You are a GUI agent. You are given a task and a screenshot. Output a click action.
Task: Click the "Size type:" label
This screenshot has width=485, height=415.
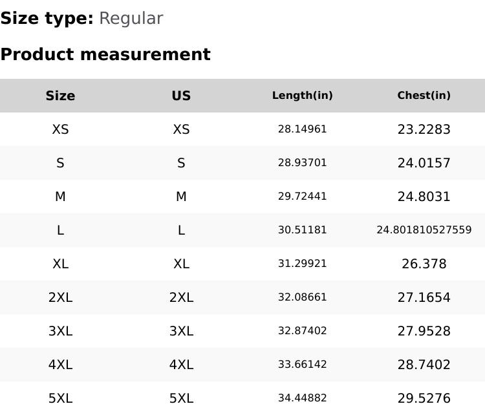coord(47,18)
